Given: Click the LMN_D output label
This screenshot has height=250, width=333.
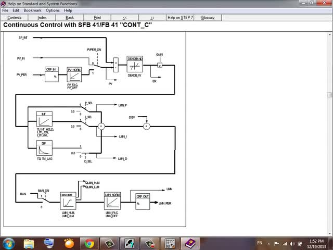Looking at the screenshot, I should 123,159.
